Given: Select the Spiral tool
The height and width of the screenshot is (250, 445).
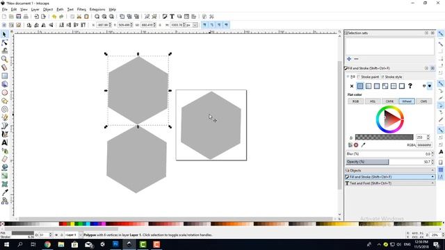Looking at the screenshot, I should (4, 109).
